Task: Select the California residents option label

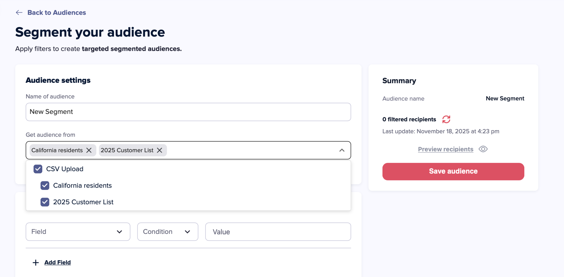Action: [83, 185]
